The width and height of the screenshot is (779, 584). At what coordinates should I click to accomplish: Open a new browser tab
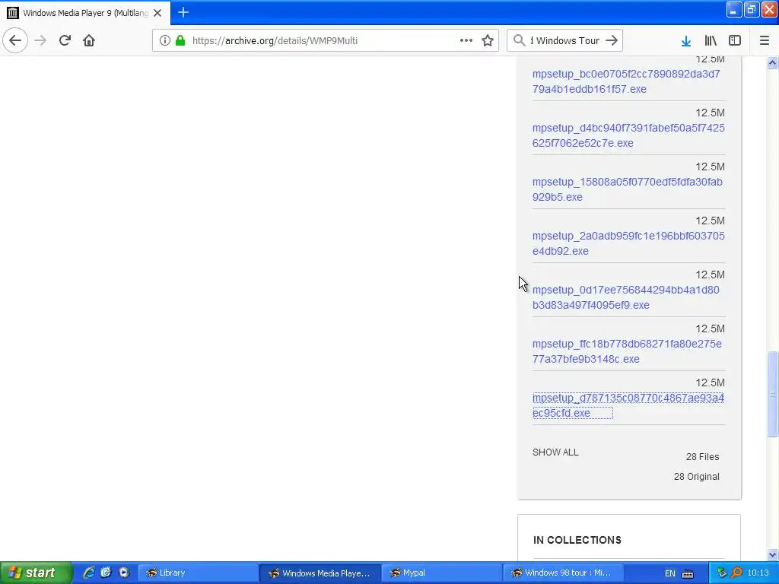pyautogui.click(x=183, y=12)
